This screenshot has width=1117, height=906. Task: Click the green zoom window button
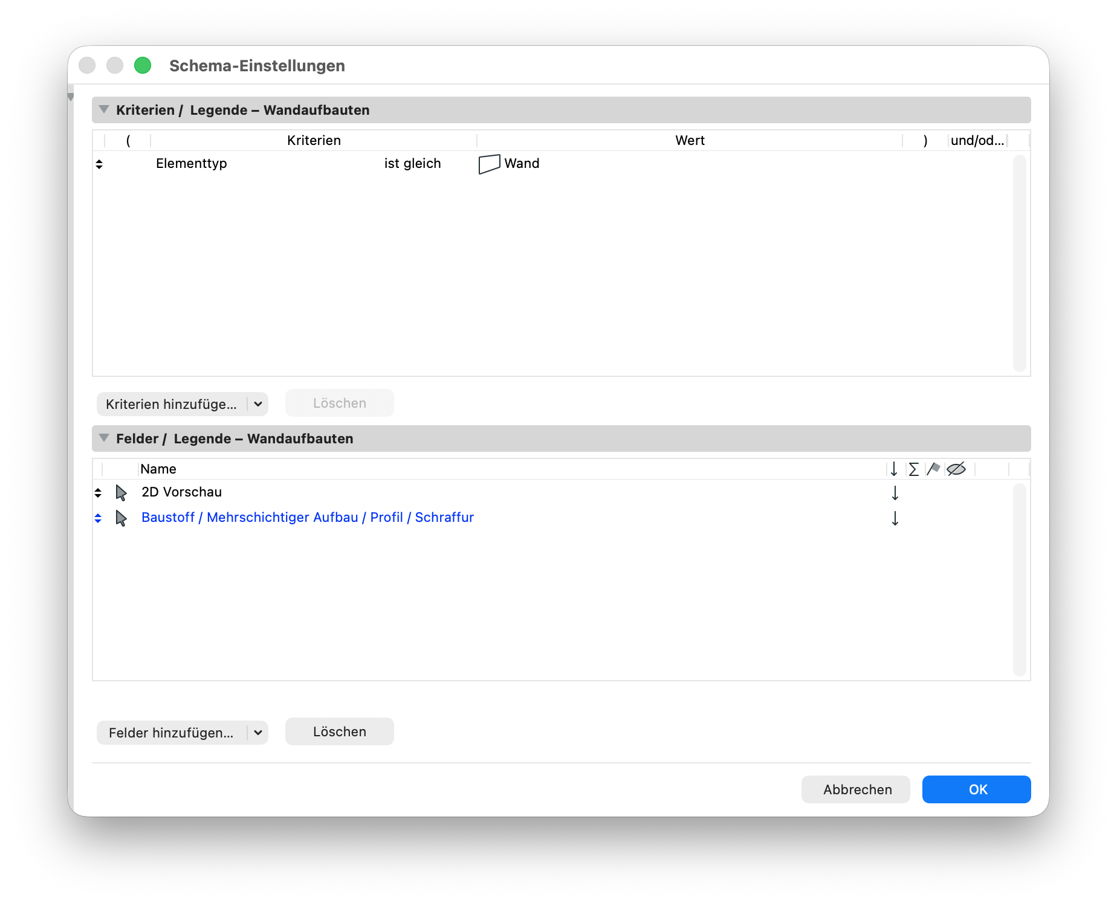(x=143, y=65)
